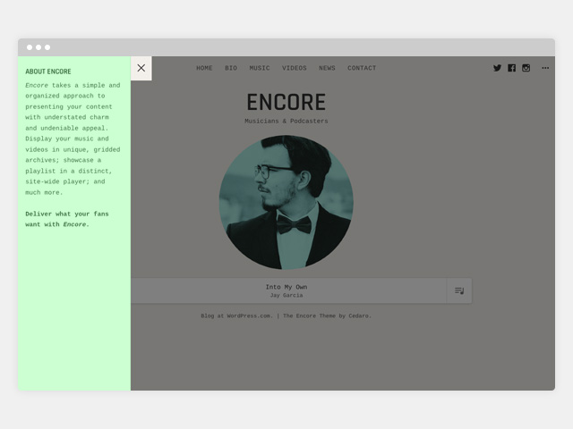The height and width of the screenshot is (429, 573).
Task: Click the ENCORE site title
Action: coord(286,102)
